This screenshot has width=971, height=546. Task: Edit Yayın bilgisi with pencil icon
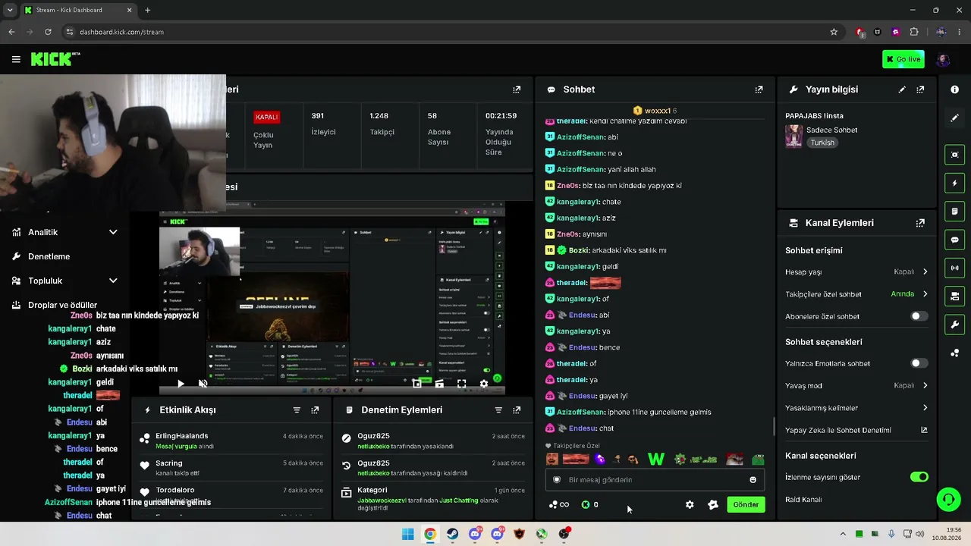click(902, 89)
